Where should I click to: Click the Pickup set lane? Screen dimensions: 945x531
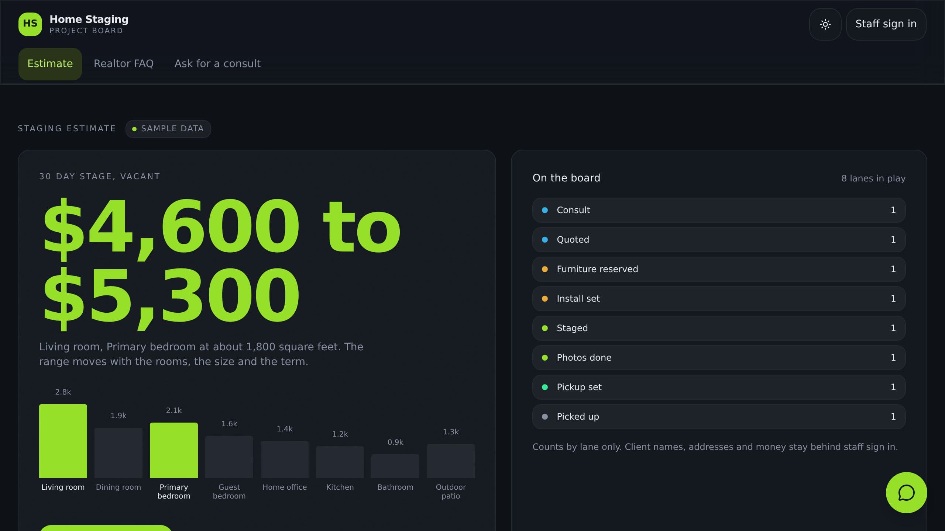[719, 387]
